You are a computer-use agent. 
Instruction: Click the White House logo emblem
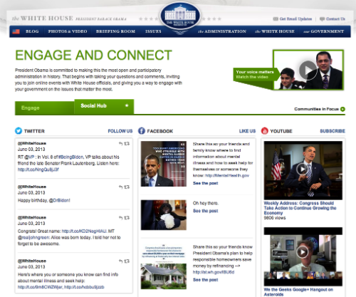(x=180, y=16)
